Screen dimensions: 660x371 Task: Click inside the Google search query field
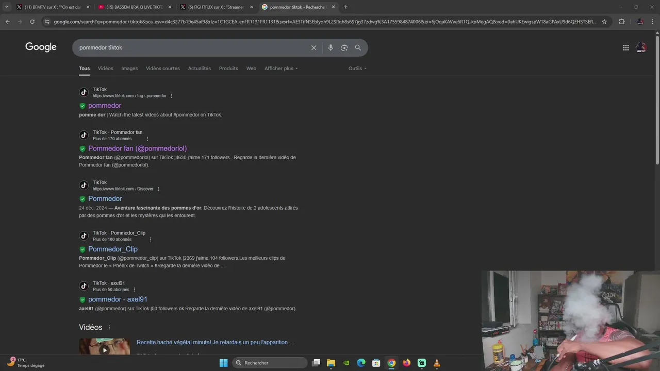click(191, 47)
